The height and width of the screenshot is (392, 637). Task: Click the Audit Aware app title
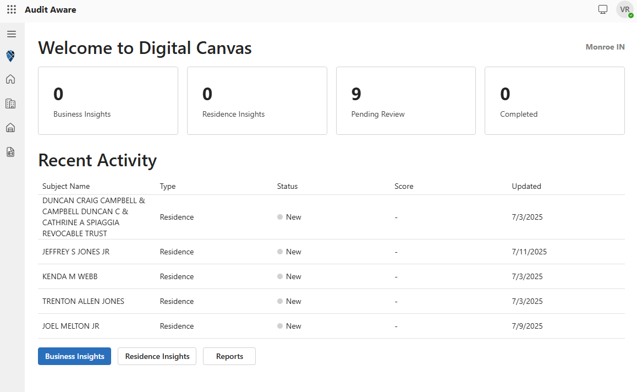click(x=51, y=10)
